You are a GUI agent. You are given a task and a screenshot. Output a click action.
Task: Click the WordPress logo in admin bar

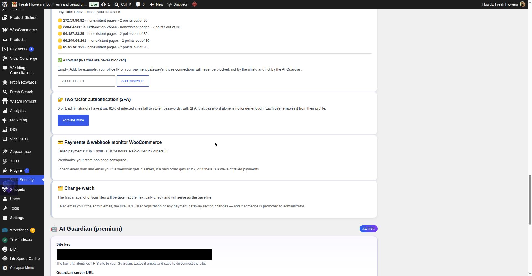point(5,4)
